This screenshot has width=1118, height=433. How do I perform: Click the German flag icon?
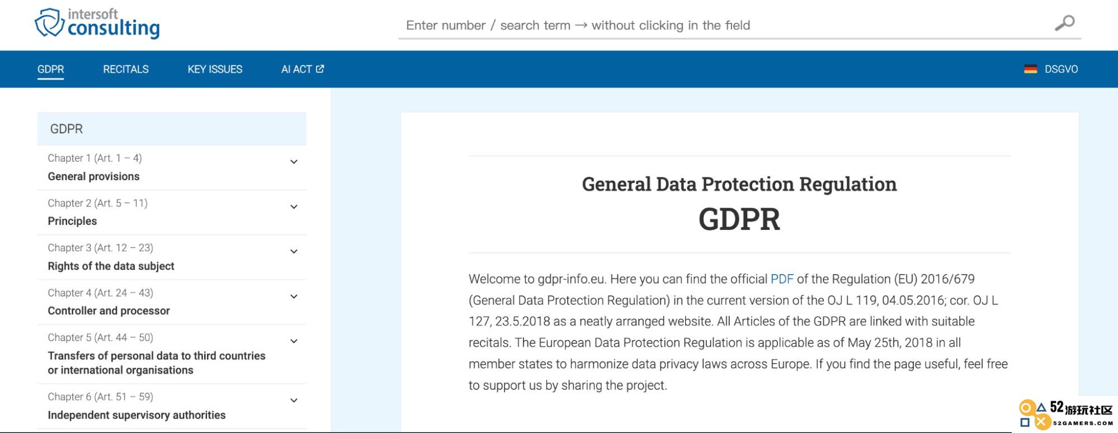1030,69
